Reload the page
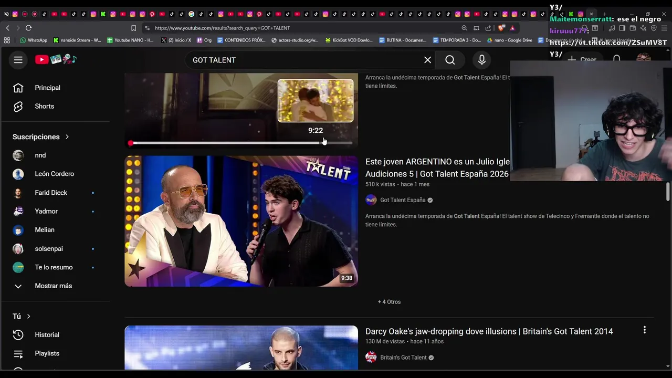This screenshot has height=378, width=672. (28, 28)
